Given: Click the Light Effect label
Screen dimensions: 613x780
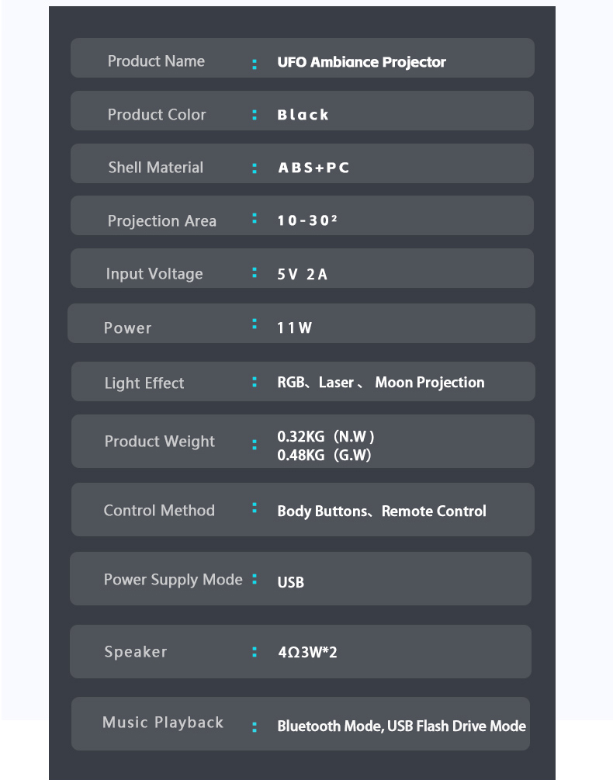Looking at the screenshot, I should [x=144, y=383].
